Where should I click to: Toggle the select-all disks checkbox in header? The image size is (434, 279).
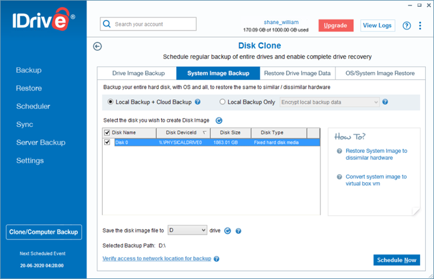[107, 133]
